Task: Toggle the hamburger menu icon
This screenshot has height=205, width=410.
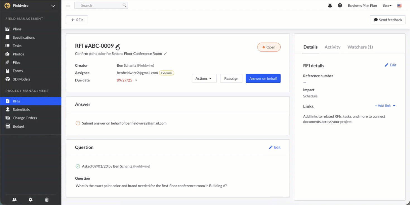Action: pyautogui.click(x=68, y=5)
